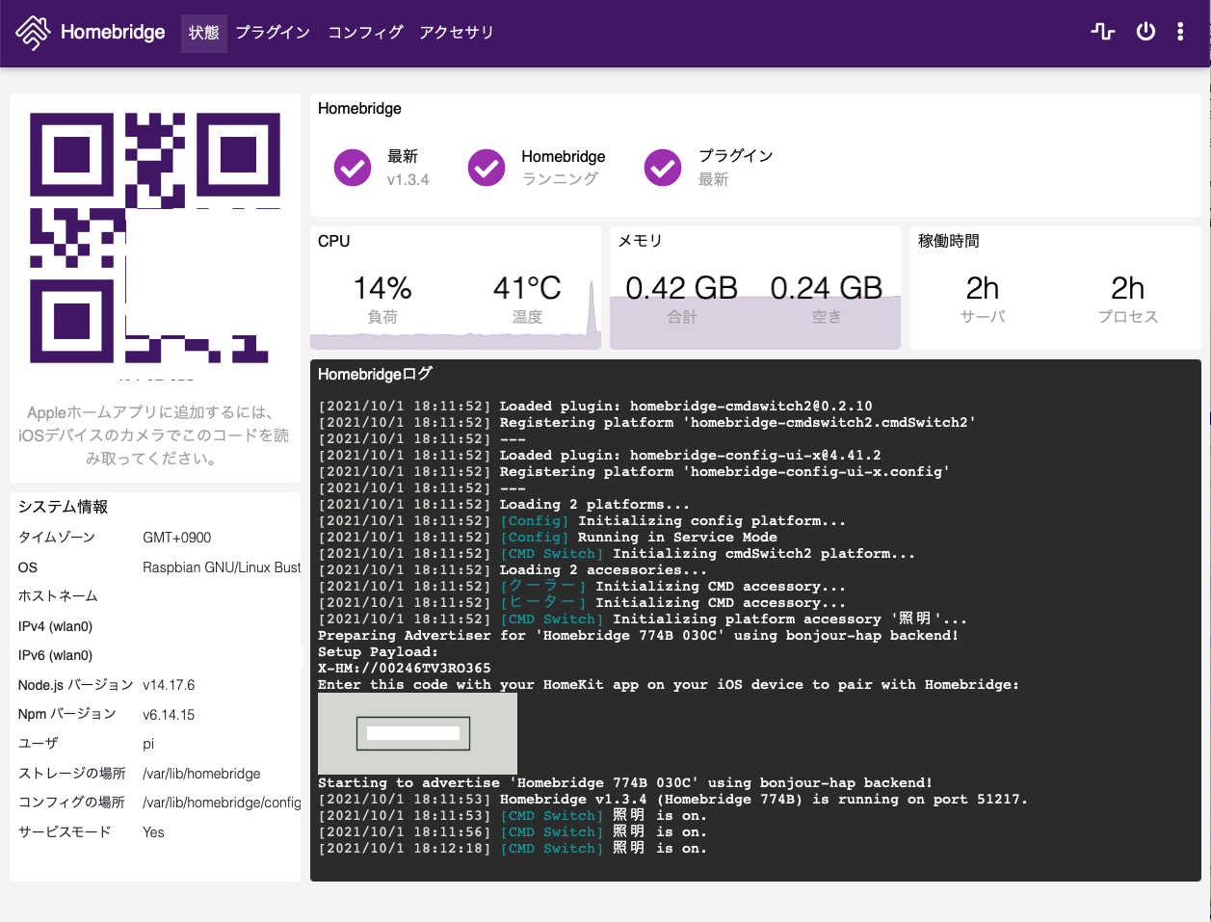Click the GMT+0900 timezone value
The image size is (1211, 922).
pos(177,538)
